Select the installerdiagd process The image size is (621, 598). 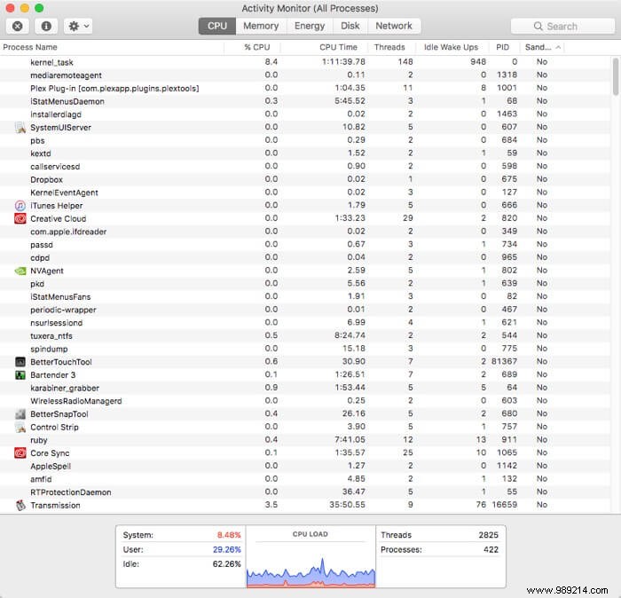[x=305, y=114]
